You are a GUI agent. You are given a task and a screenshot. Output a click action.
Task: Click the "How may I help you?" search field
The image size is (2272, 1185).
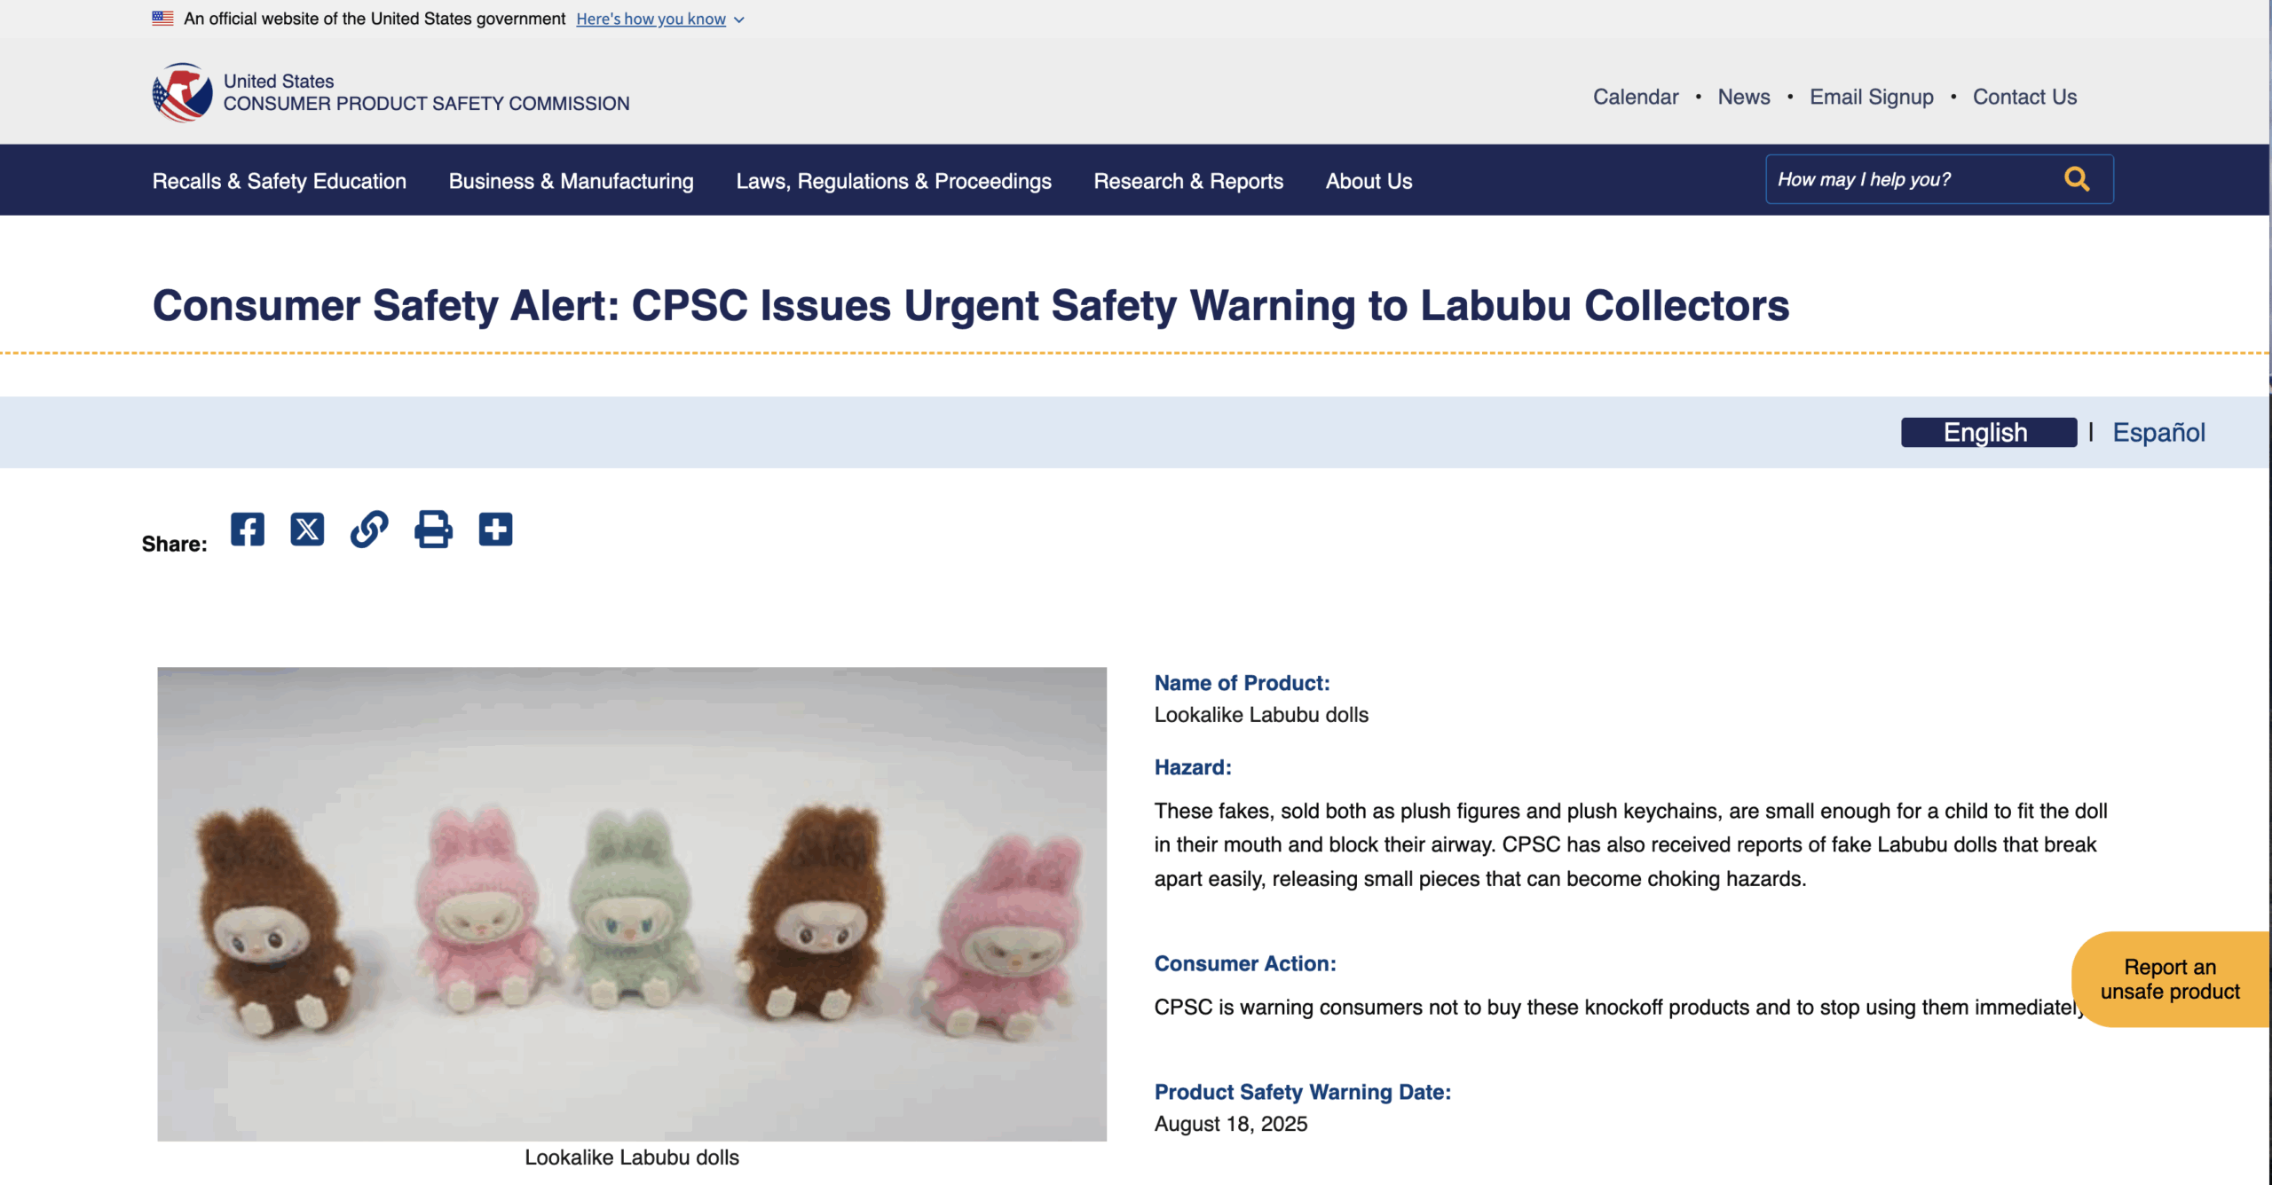pos(1908,180)
